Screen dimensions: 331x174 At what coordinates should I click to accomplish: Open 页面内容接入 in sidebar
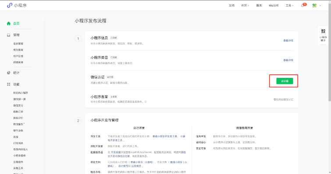pyautogui.click(x=21, y=150)
